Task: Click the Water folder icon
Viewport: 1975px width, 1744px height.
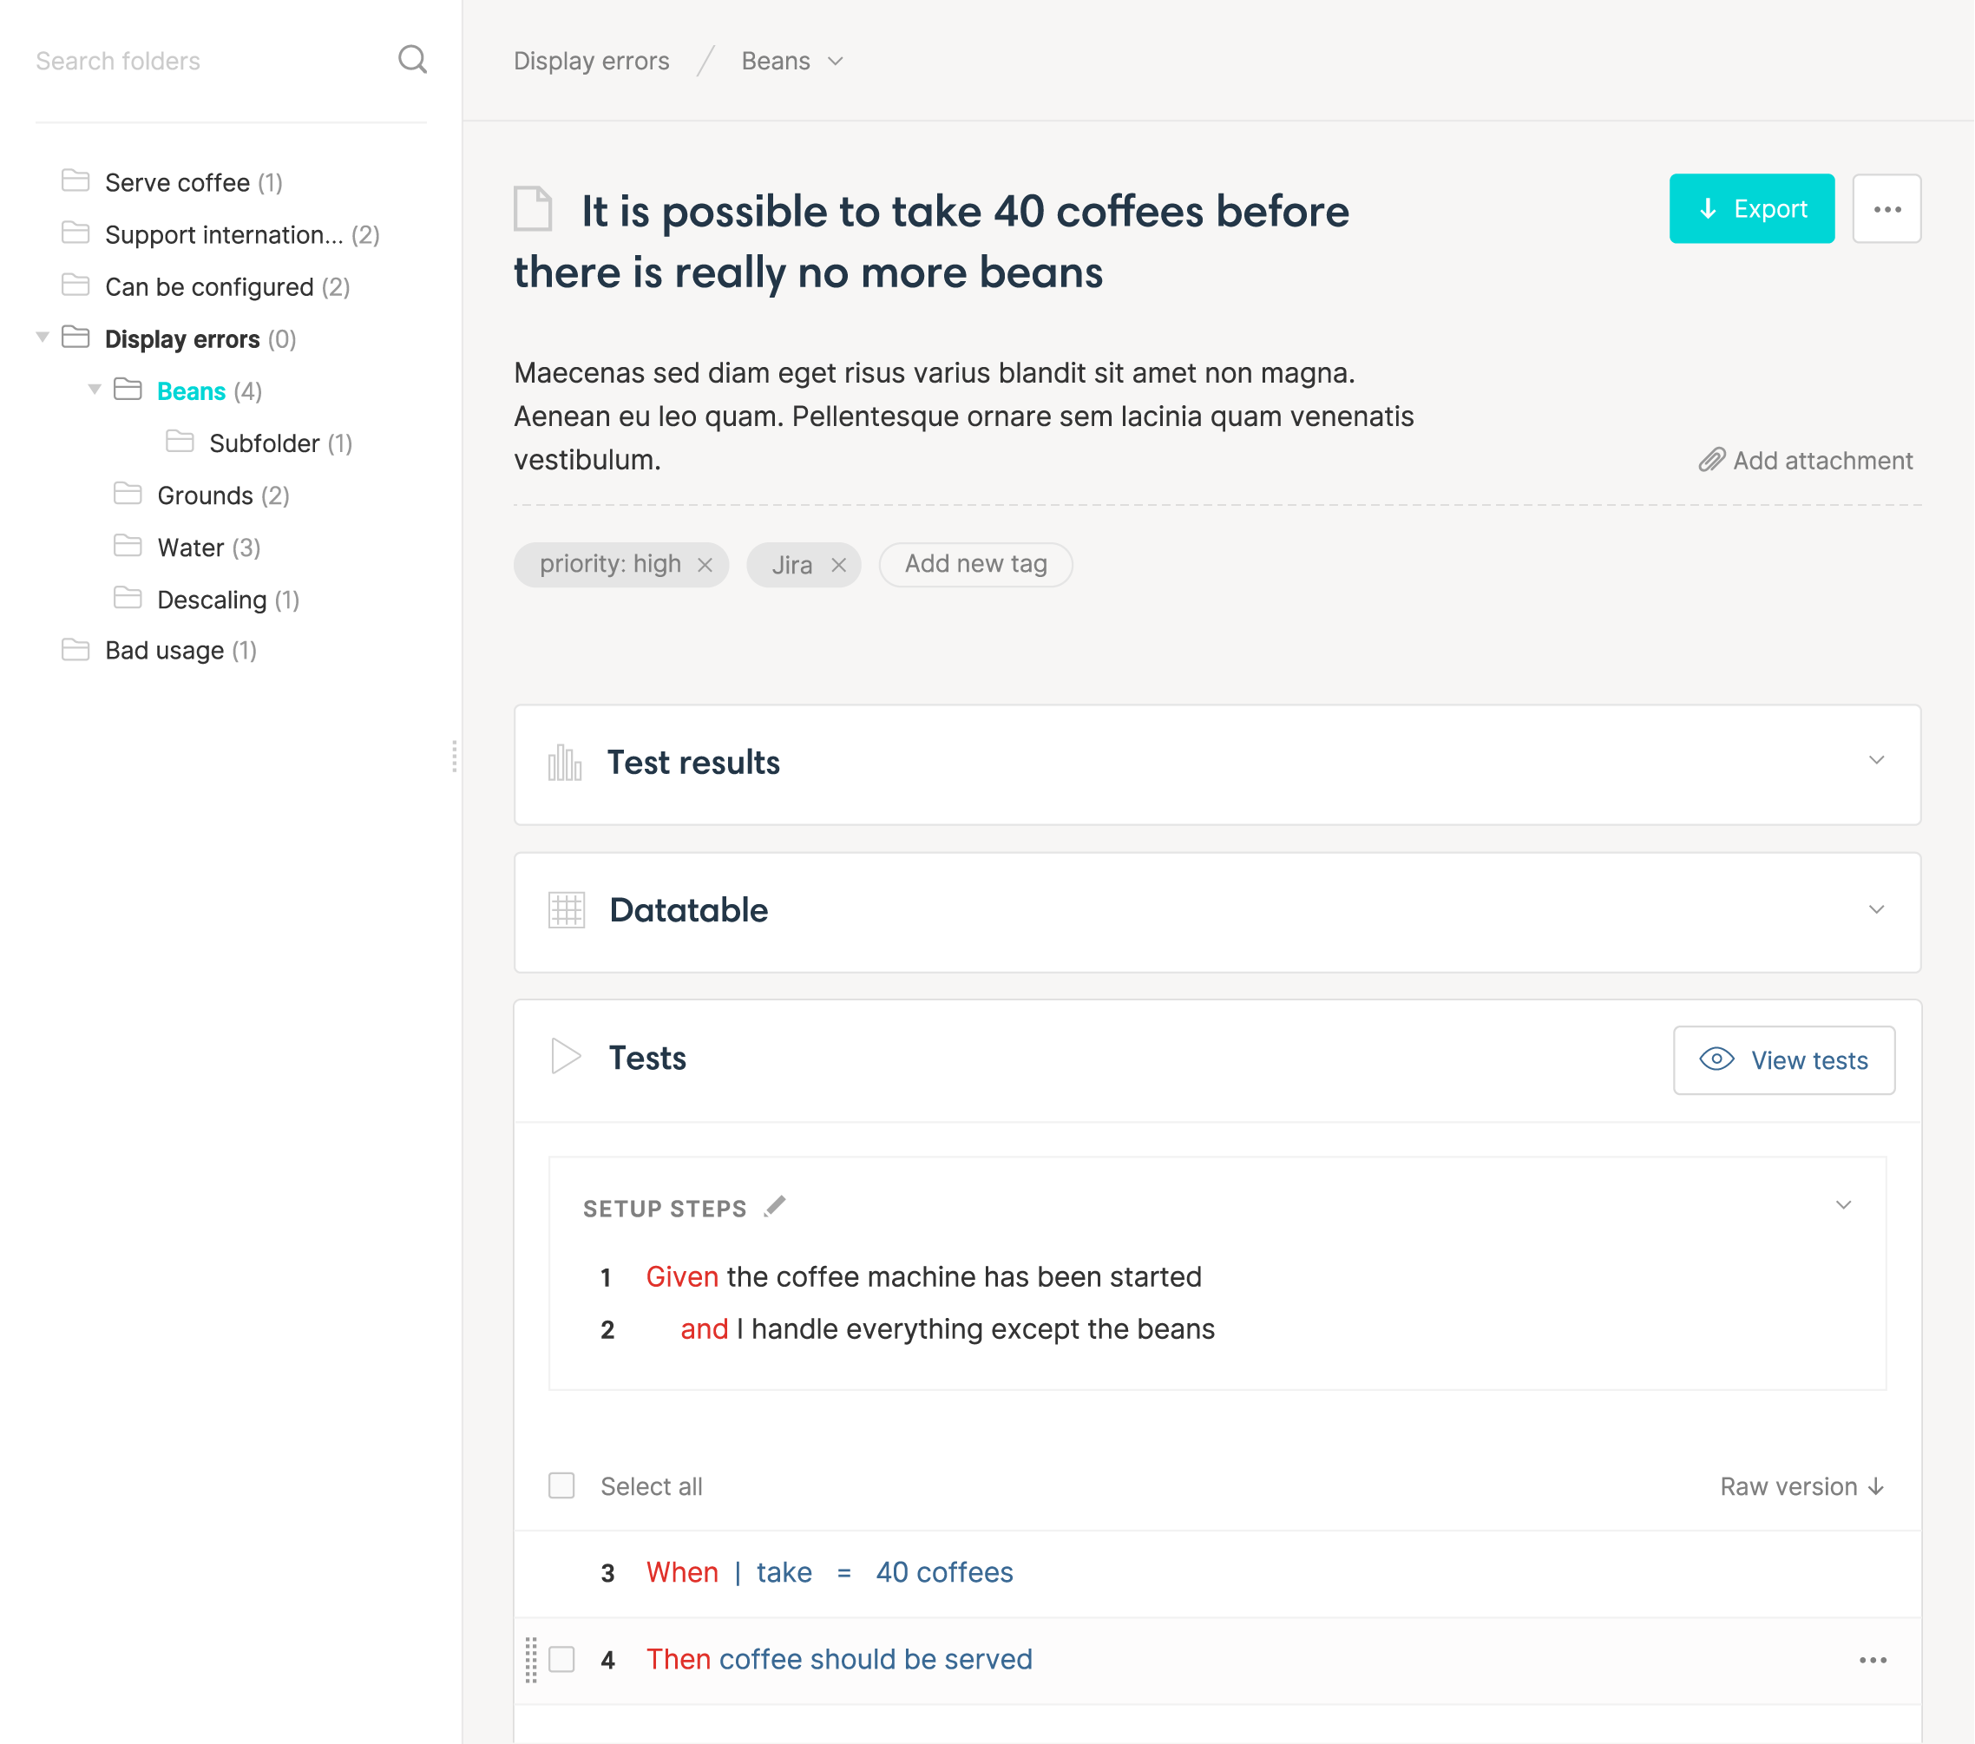Action: [128, 546]
